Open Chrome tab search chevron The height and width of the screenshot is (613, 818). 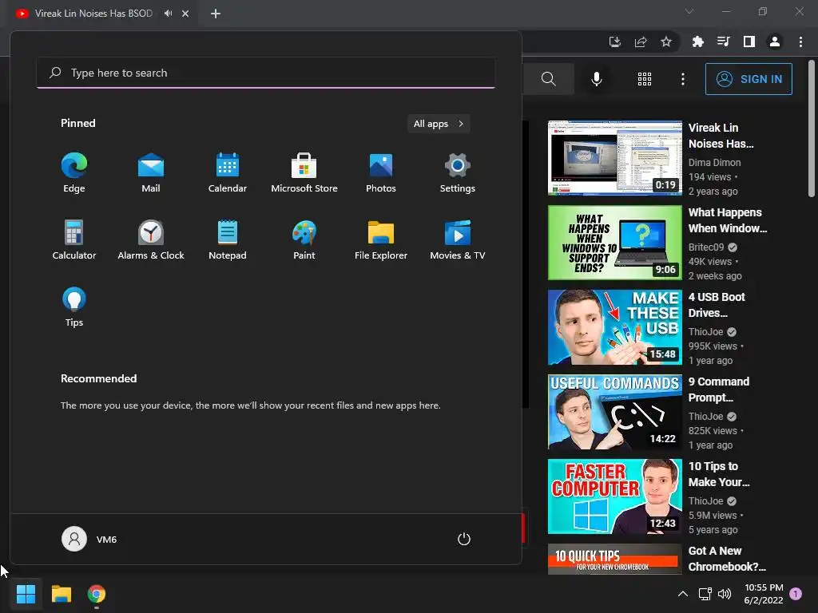689,11
